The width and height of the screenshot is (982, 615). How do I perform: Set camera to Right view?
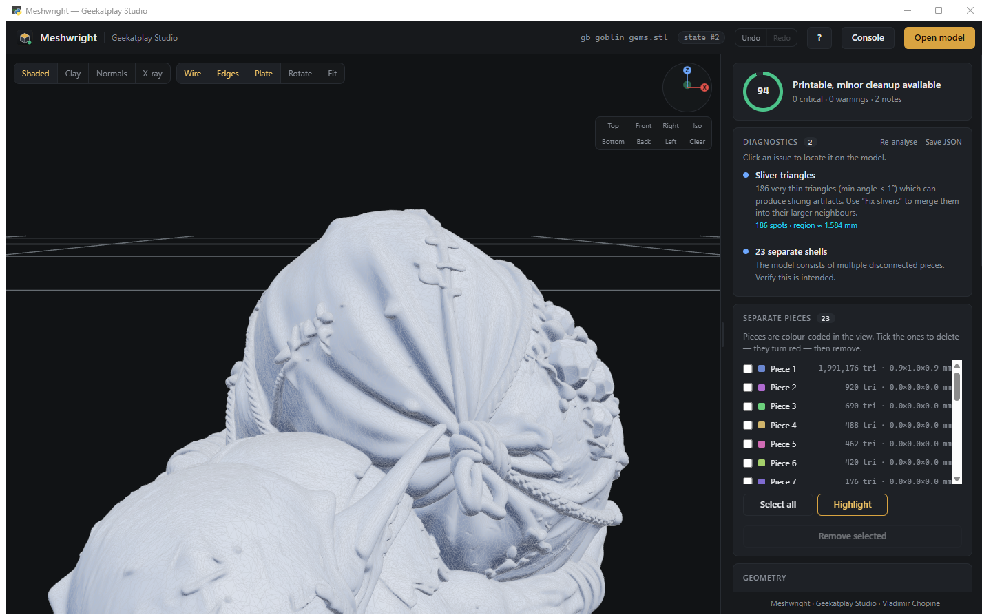click(671, 126)
